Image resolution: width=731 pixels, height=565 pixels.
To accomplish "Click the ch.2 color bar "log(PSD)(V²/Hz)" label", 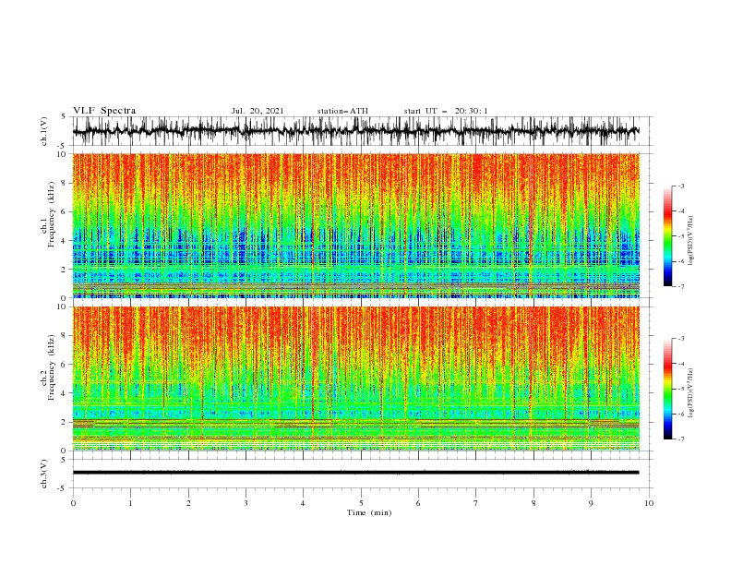I will pos(690,393).
